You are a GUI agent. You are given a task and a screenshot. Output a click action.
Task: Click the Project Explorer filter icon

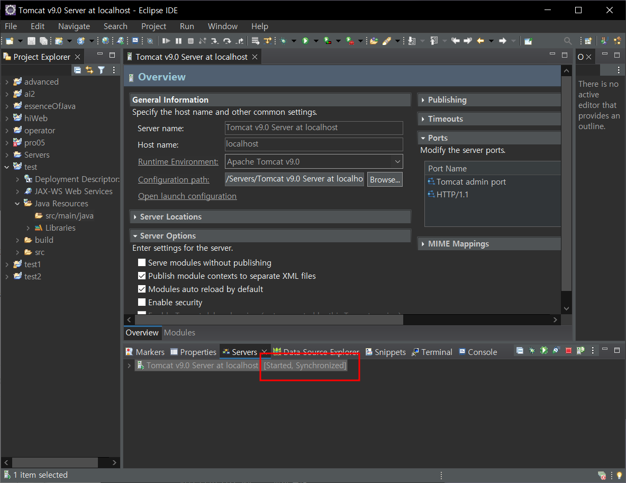tap(102, 70)
